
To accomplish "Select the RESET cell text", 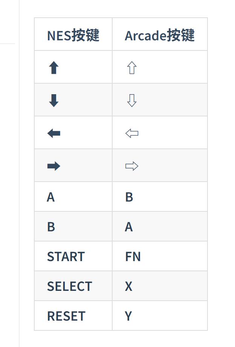I will 66,316.
